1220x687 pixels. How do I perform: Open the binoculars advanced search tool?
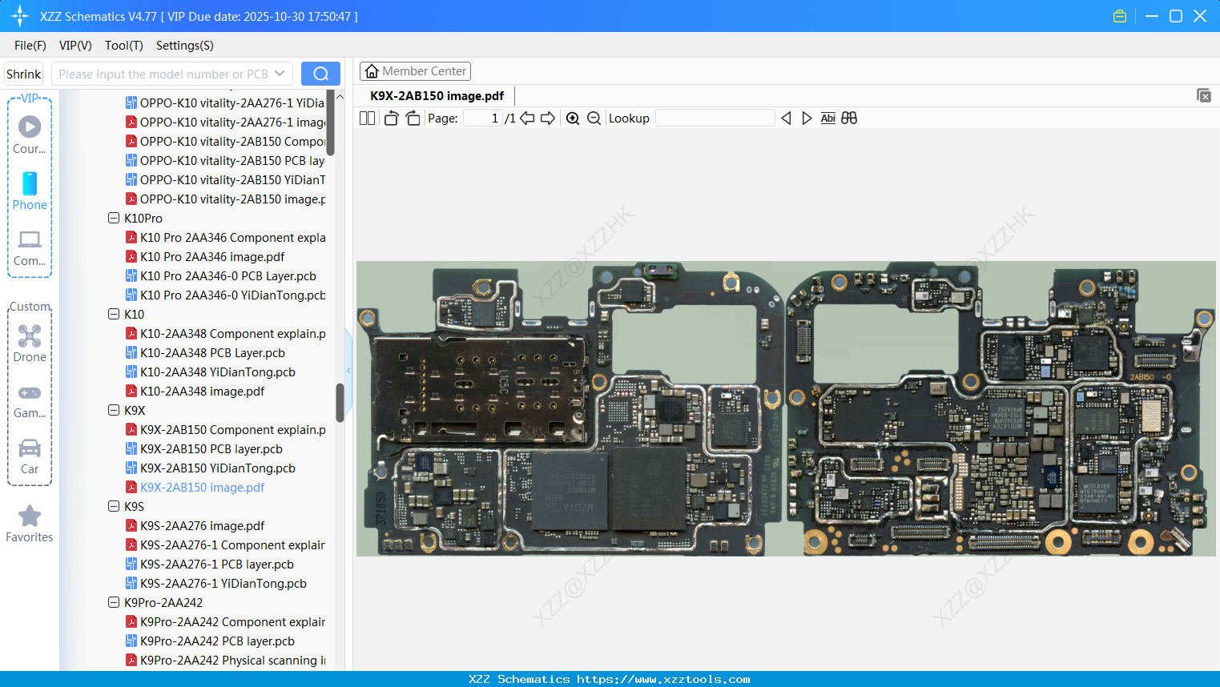tap(848, 118)
